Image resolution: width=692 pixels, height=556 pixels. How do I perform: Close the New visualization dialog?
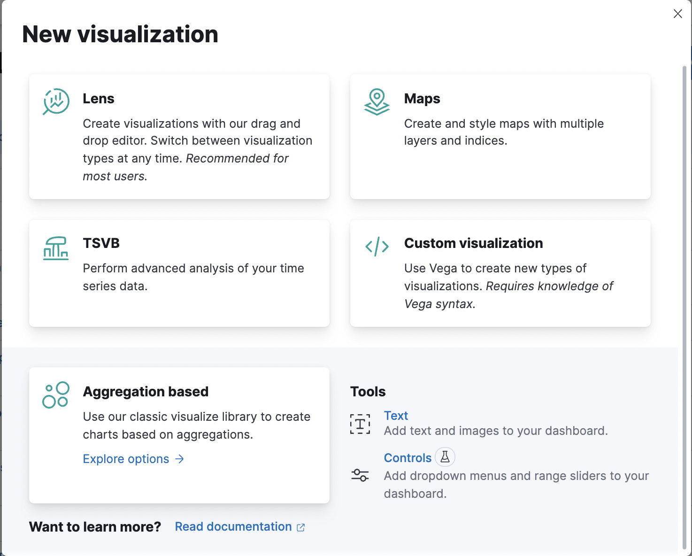(x=677, y=14)
